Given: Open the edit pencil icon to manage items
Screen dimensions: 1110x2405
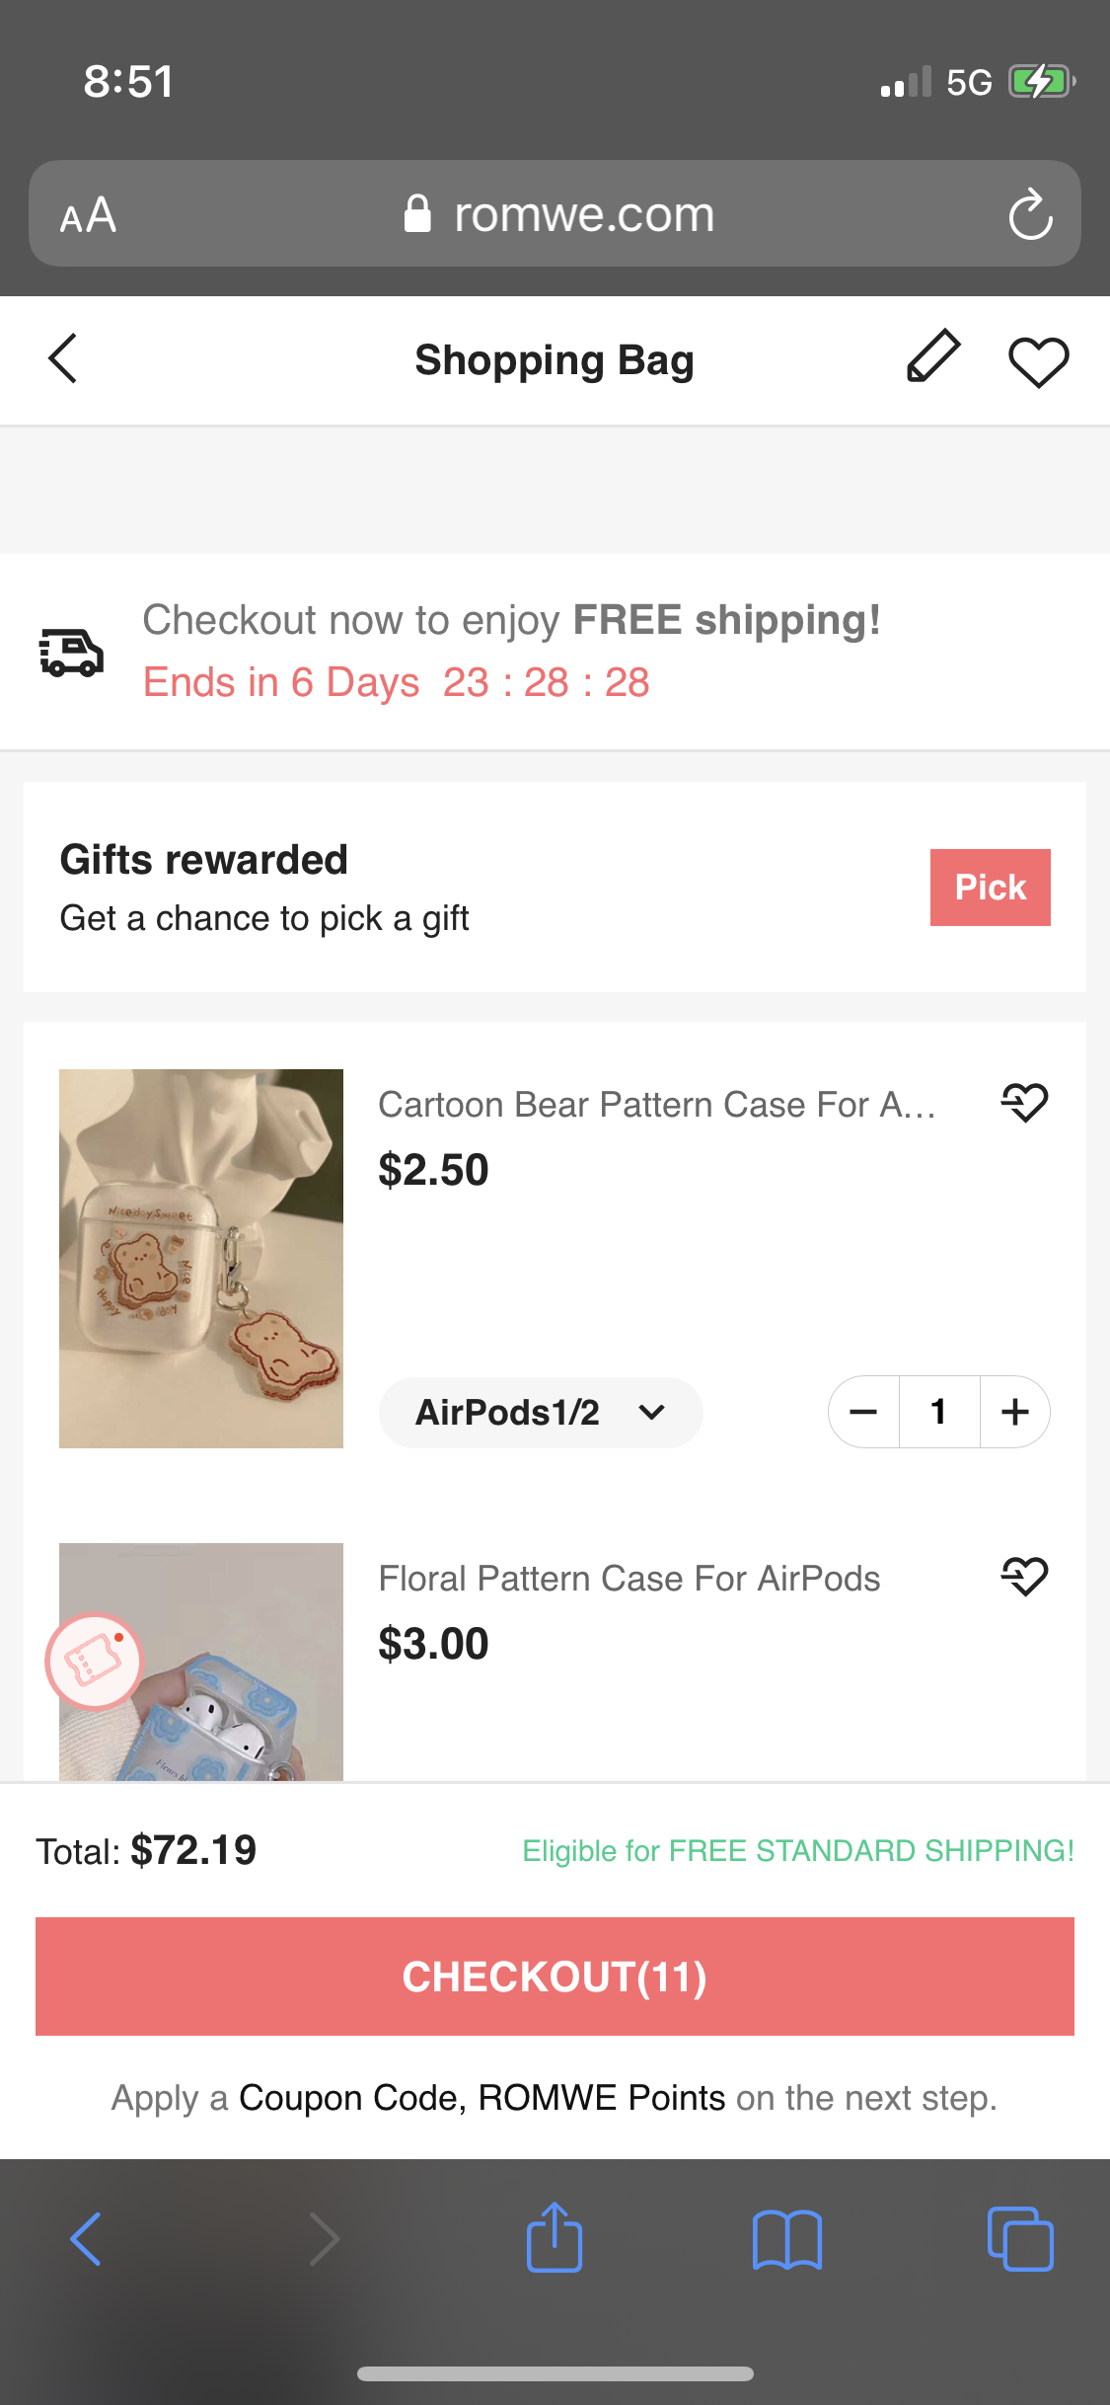Looking at the screenshot, I should click(931, 358).
